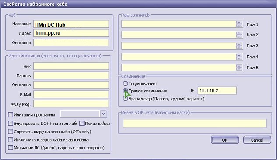Click the Raw 4 field spinner arrows
This screenshot has width=277, height=160.
(x=239, y=57)
